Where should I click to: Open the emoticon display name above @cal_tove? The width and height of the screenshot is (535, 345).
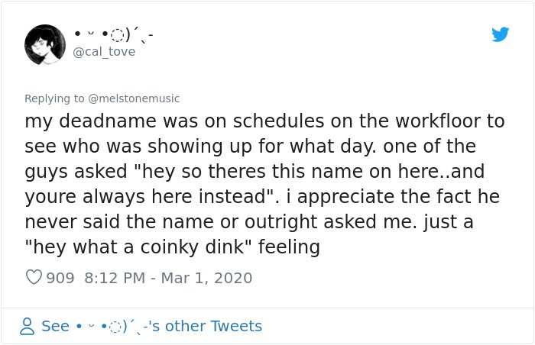pos(114,35)
